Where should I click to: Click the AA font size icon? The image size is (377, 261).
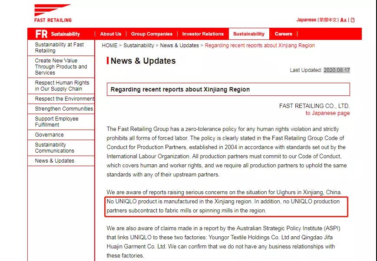tap(343, 20)
